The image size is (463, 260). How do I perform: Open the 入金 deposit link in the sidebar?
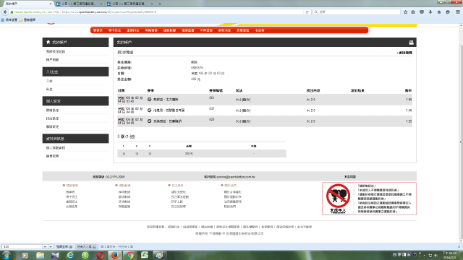pyautogui.click(x=49, y=81)
